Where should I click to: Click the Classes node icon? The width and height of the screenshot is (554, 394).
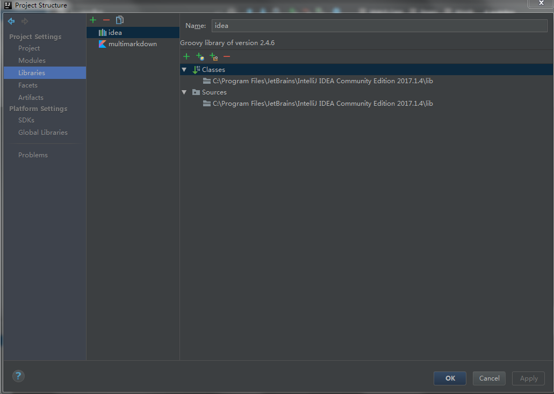(x=196, y=70)
